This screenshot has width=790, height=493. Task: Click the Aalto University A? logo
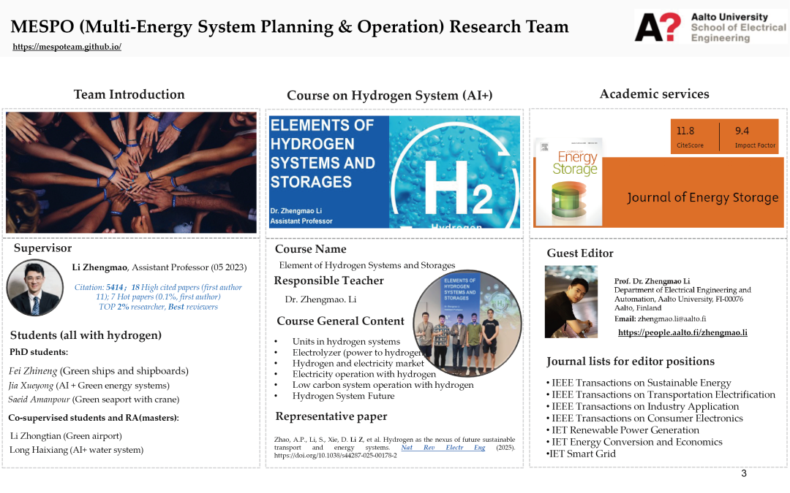click(658, 27)
